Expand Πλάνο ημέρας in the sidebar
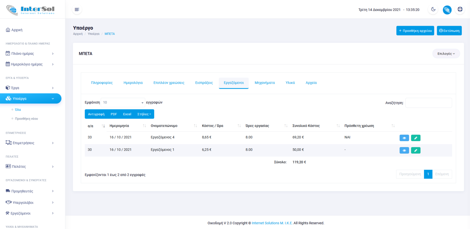The height and width of the screenshot is (229, 470). coord(30,54)
